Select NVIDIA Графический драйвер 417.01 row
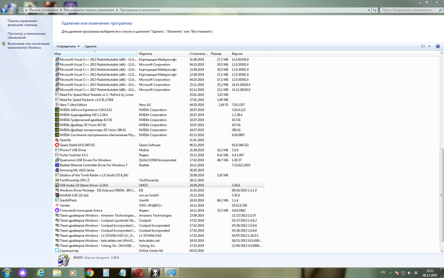The height and width of the screenshot is (278, 444). 159,120
